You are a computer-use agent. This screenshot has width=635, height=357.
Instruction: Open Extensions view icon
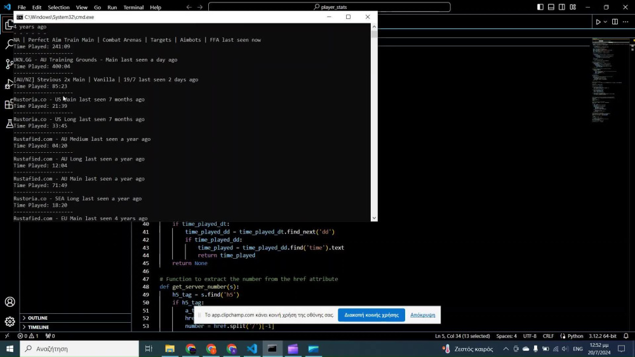click(x=9, y=104)
